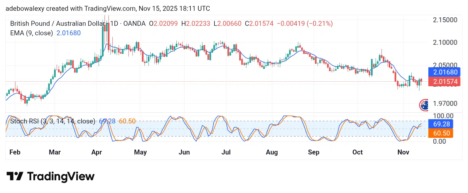Click the 2.15000 price scale label

click(445, 20)
